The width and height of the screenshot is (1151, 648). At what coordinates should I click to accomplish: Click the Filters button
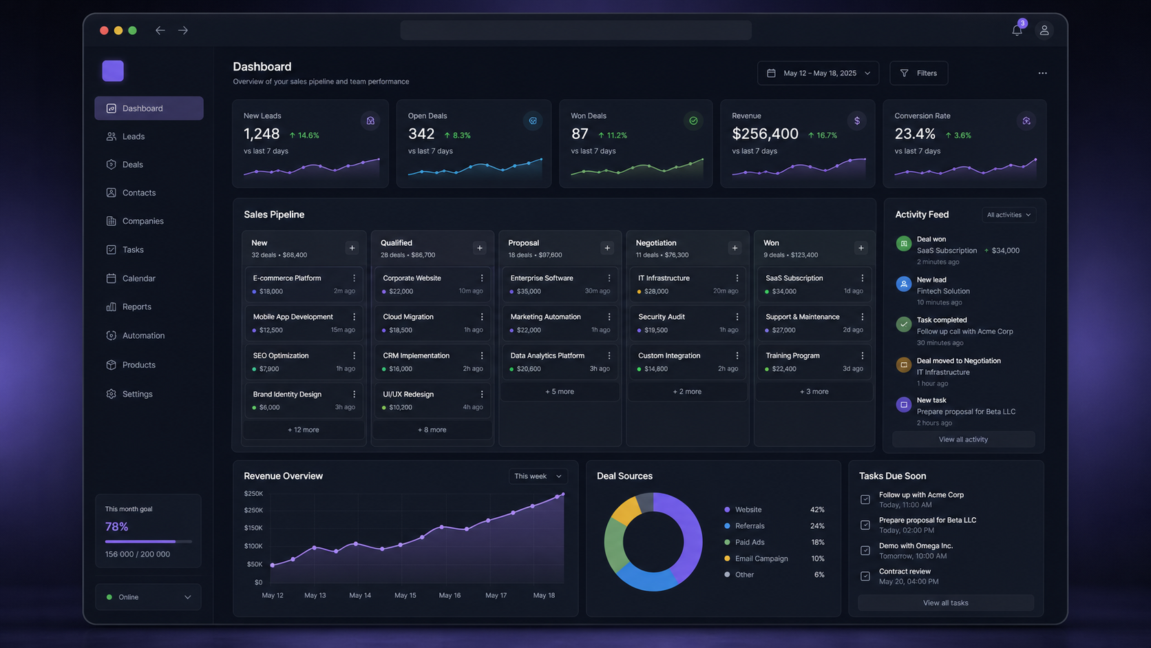point(918,73)
